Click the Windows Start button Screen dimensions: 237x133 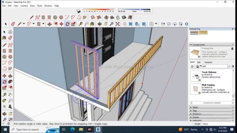pos(5,129)
